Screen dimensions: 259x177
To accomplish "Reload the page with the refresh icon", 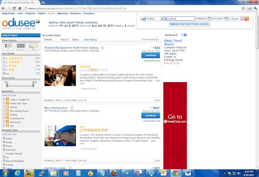I will (x=14, y=8).
